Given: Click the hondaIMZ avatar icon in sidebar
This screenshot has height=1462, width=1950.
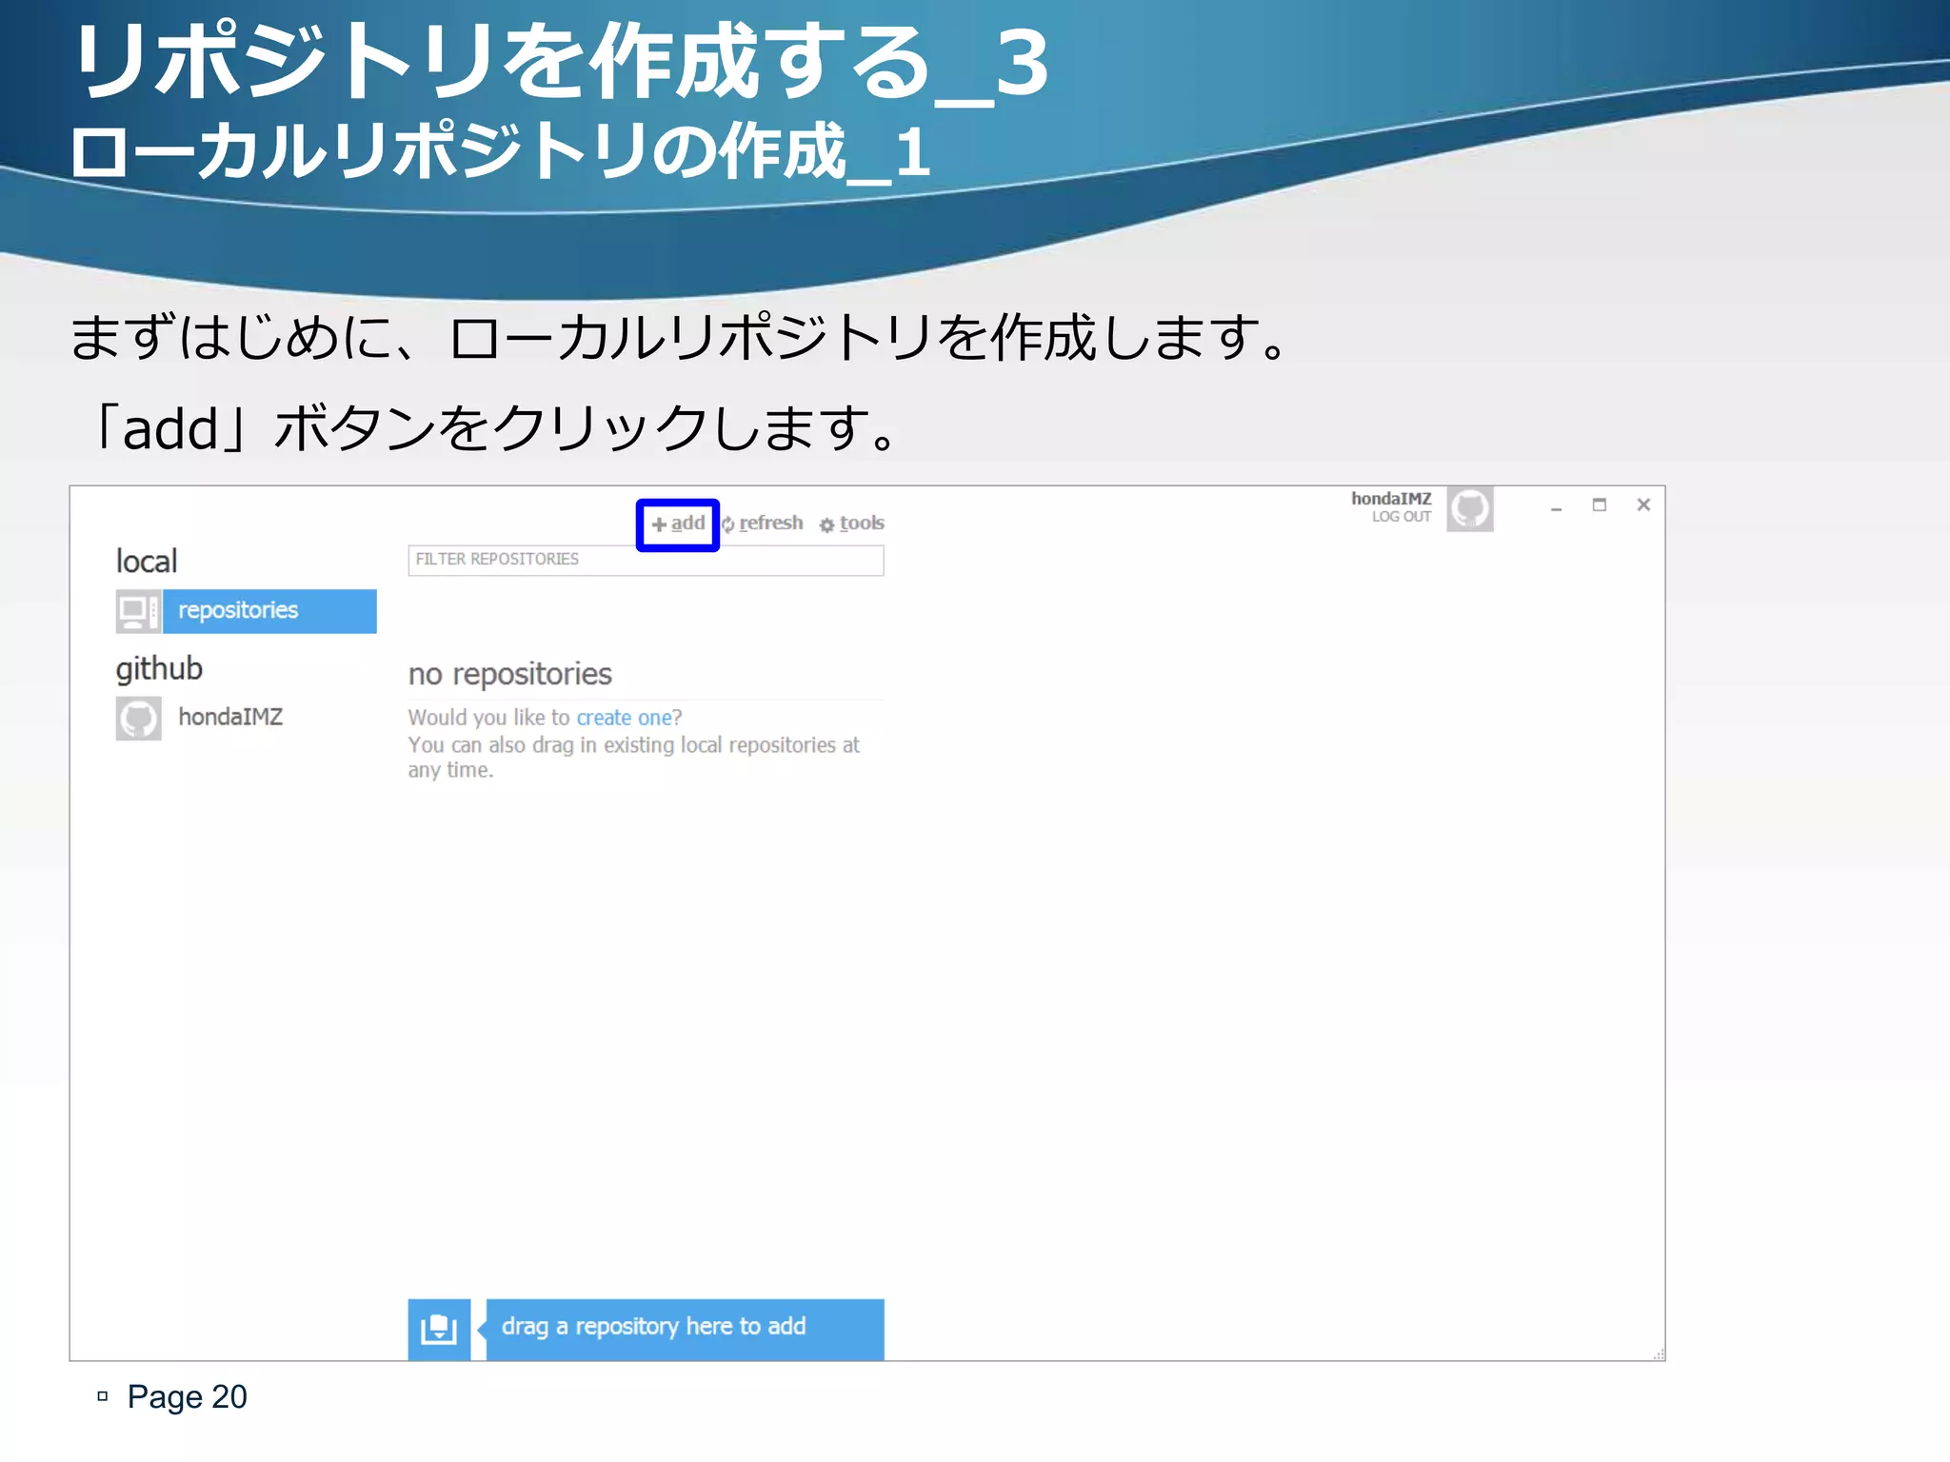Looking at the screenshot, I should click(138, 718).
